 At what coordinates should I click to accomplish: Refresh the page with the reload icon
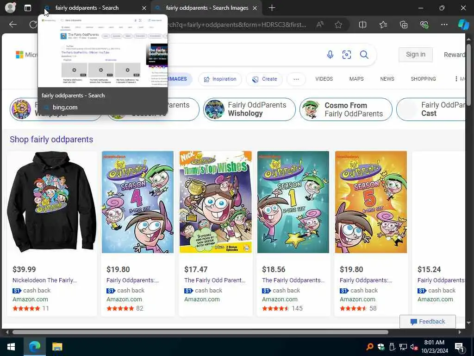click(x=33, y=25)
